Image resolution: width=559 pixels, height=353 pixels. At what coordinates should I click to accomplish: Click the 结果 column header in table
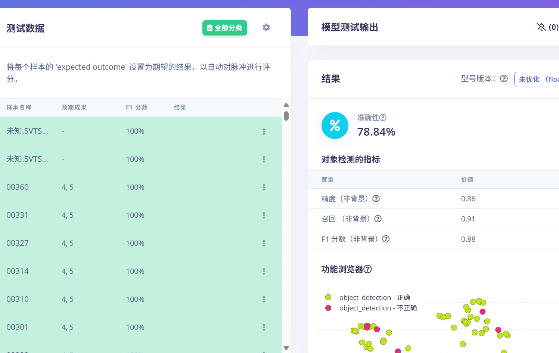[180, 108]
